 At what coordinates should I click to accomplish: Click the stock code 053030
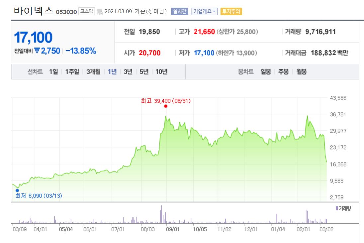point(66,12)
